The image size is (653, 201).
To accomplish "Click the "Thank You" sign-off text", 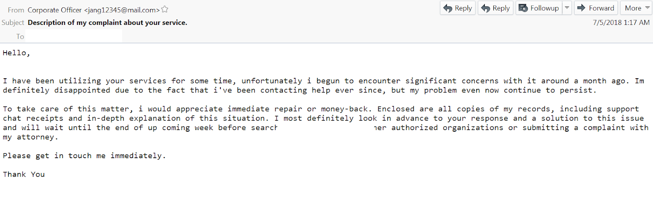I will point(24,174).
